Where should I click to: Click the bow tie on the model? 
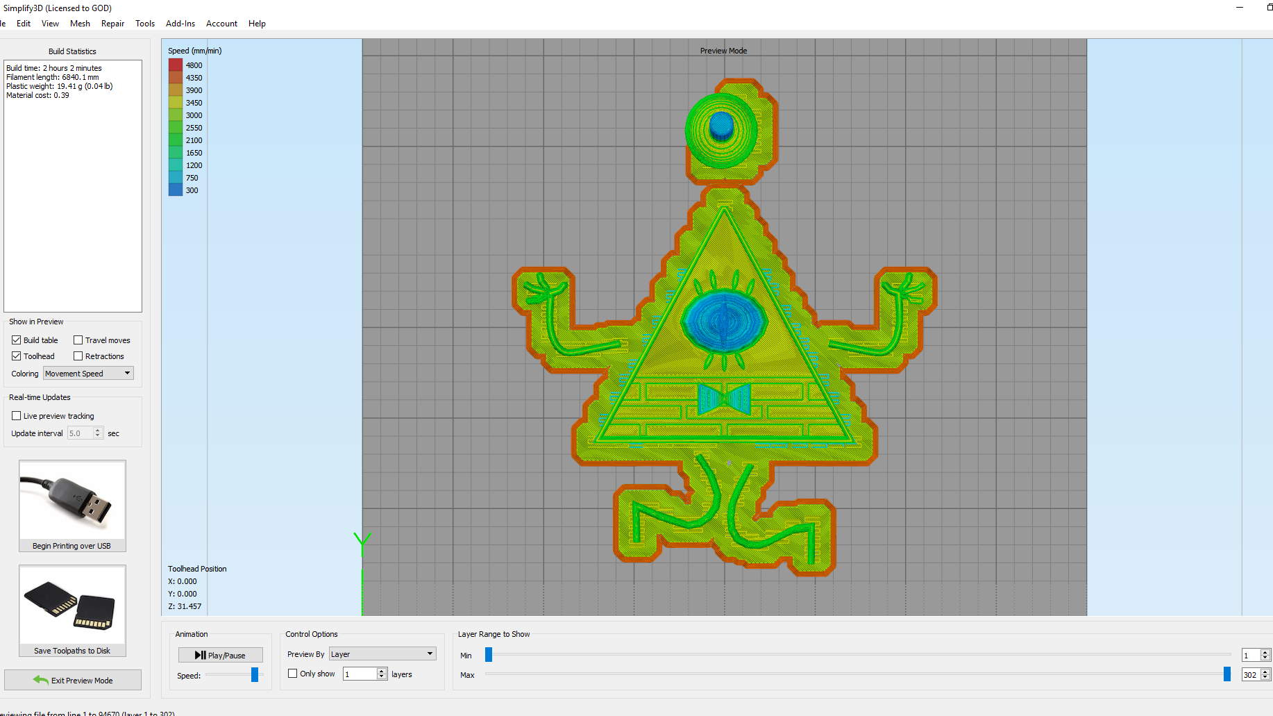(x=724, y=399)
